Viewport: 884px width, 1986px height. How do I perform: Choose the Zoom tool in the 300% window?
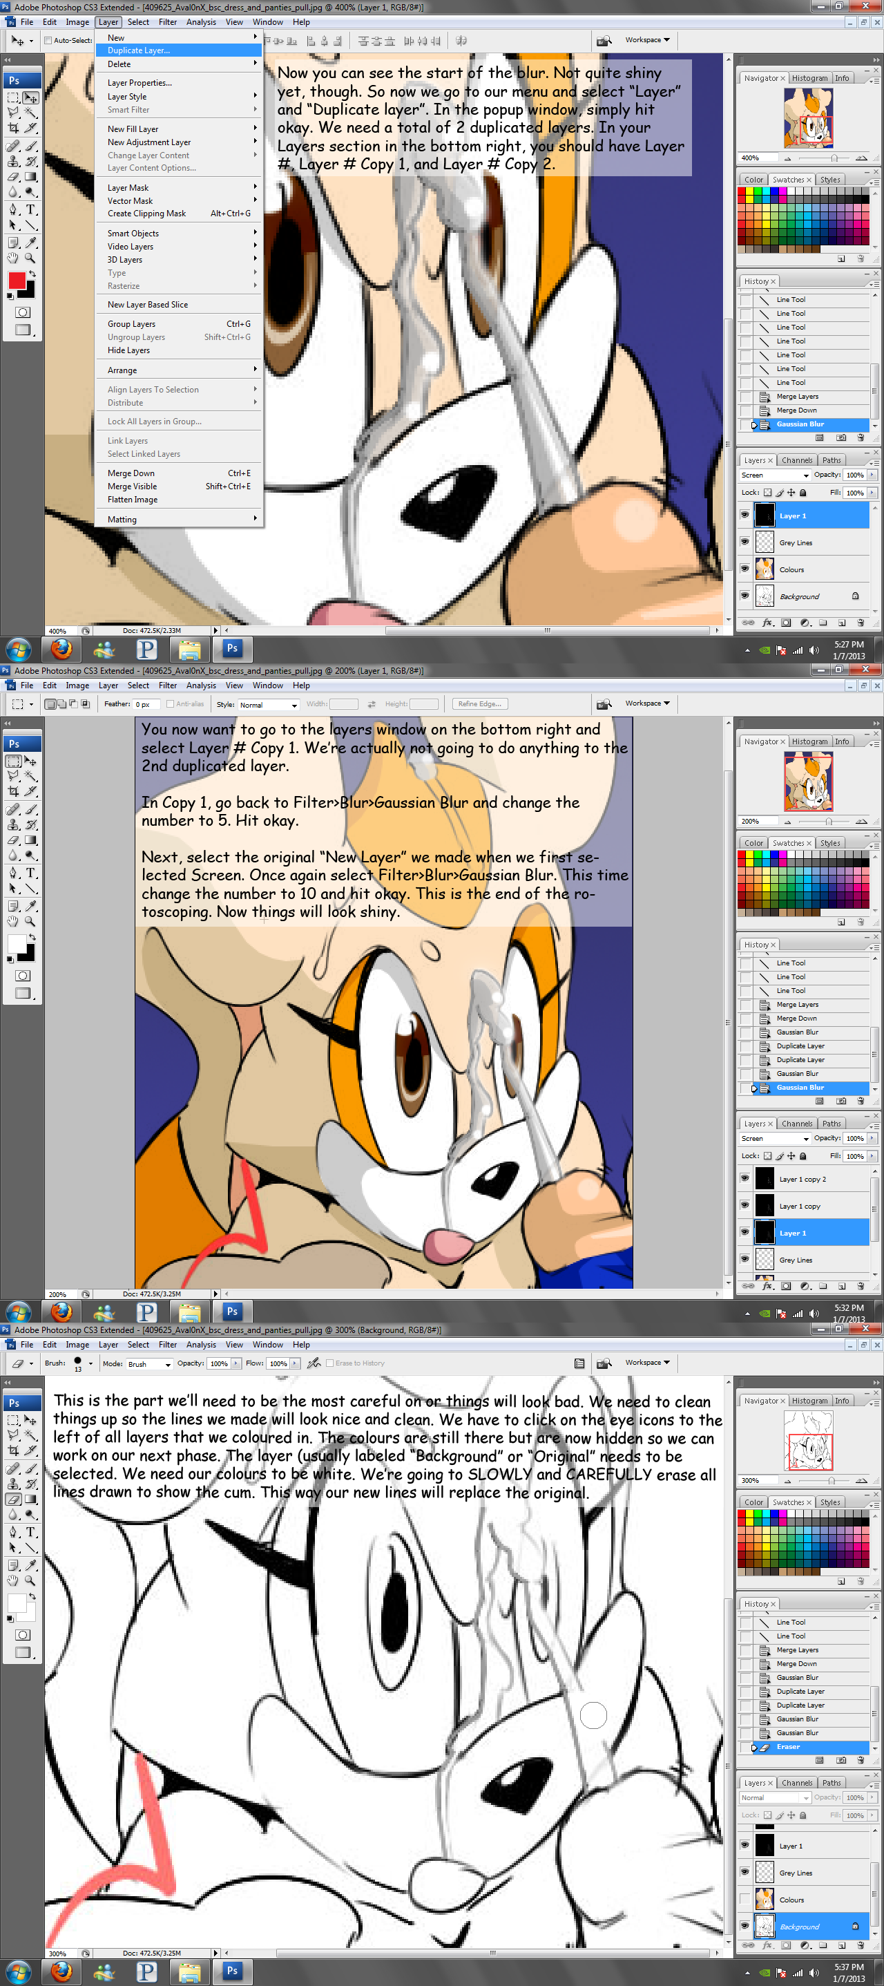tap(31, 1580)
